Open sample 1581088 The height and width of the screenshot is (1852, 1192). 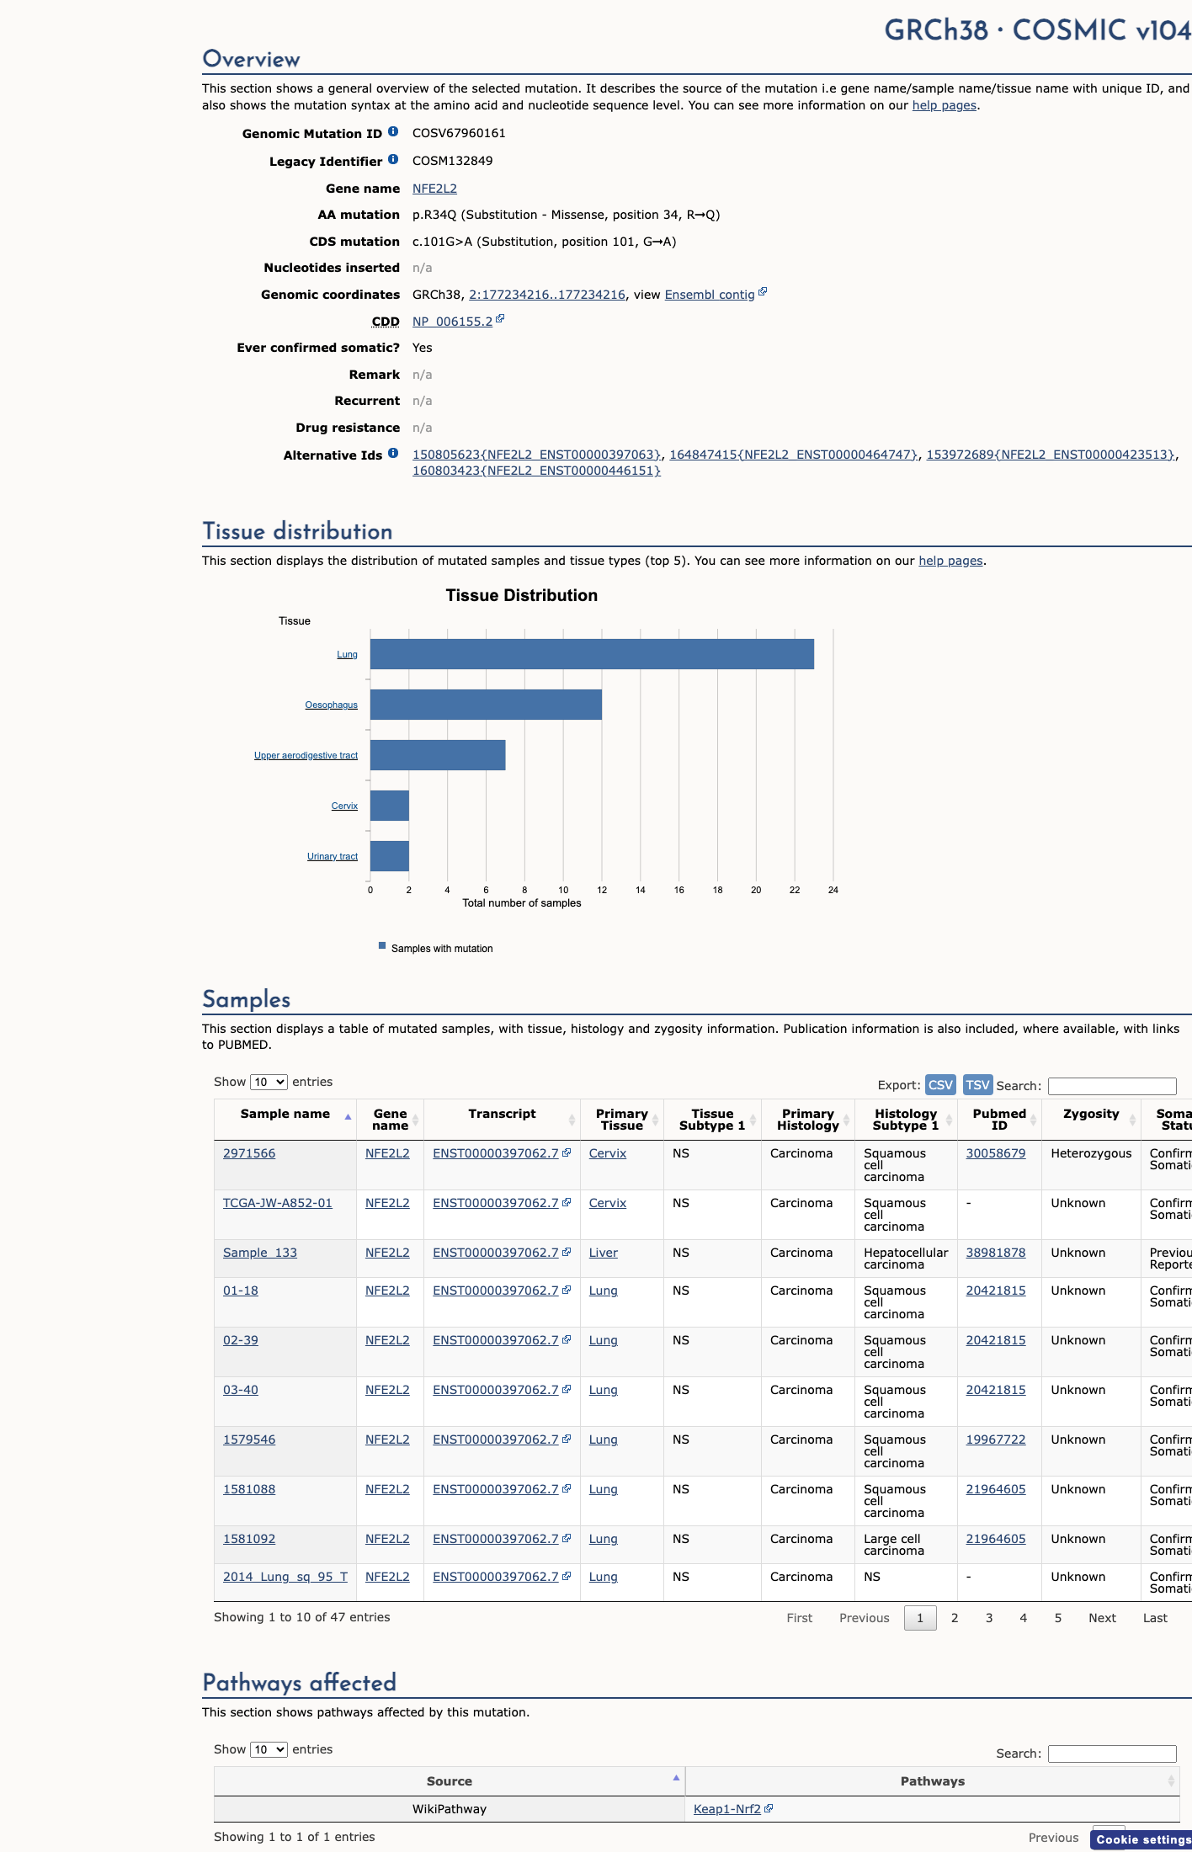pos(249,1489)
